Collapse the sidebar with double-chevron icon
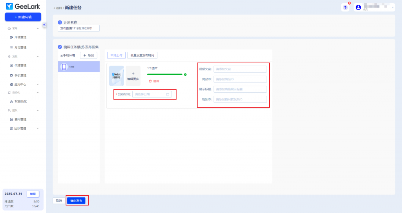Viewport: 402px width, 213px height. point(44,25)
